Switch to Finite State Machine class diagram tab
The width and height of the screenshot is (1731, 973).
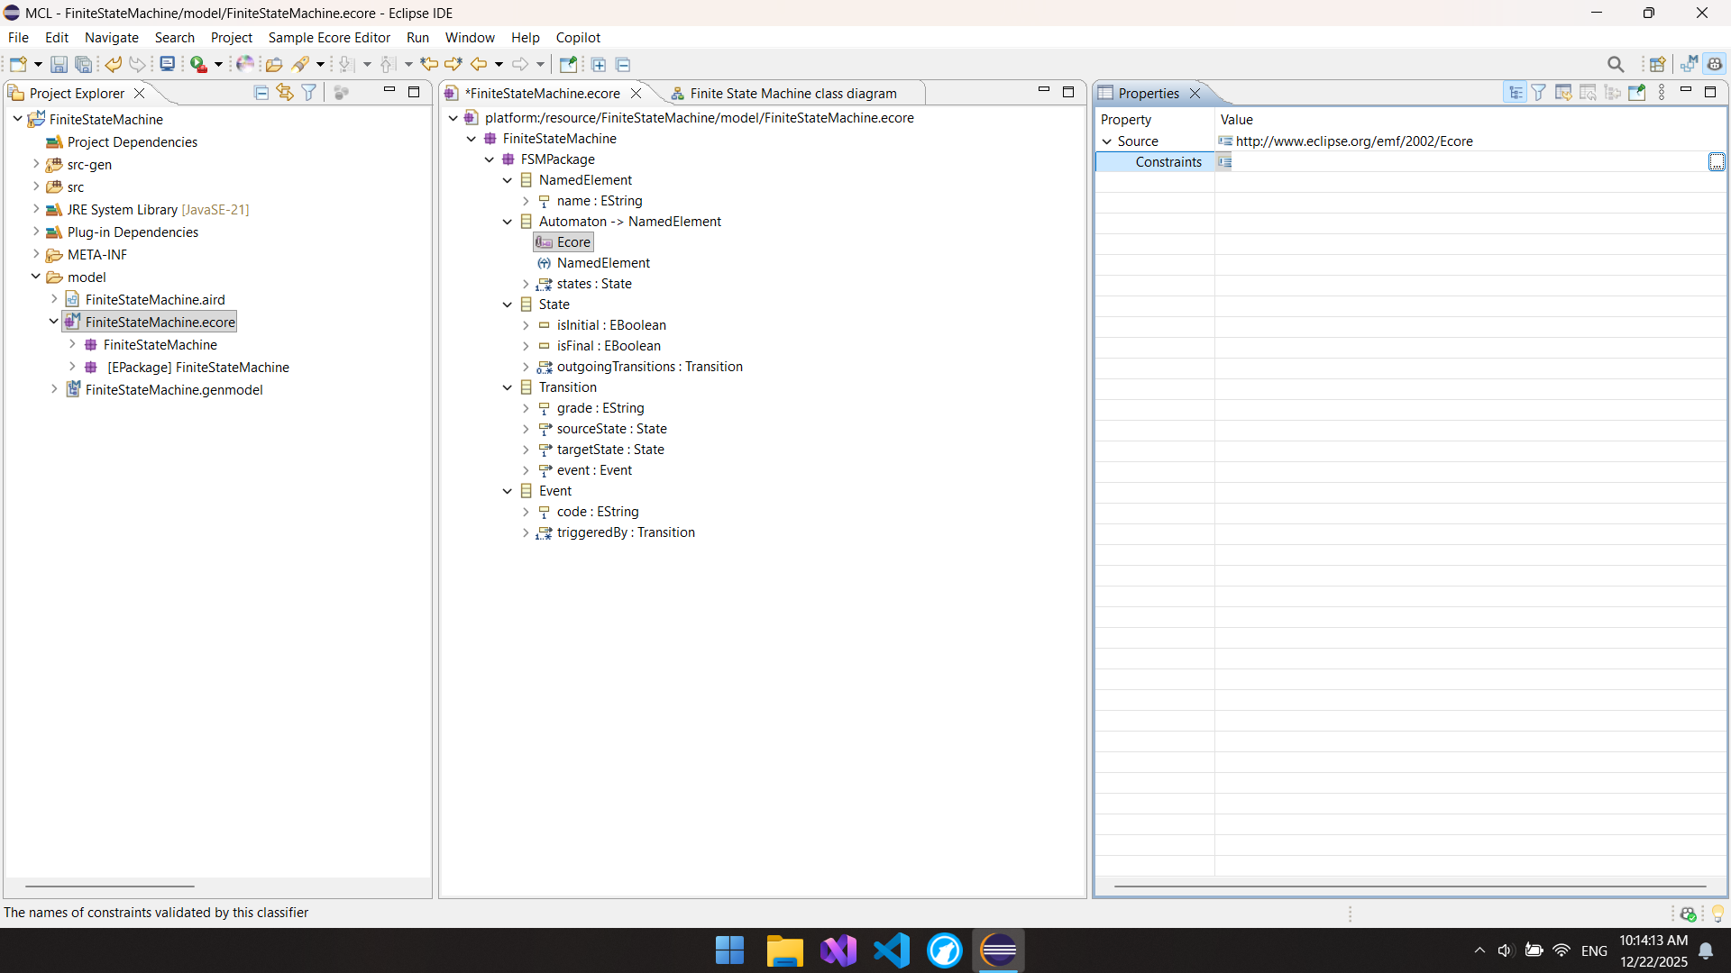coord(792,93)
